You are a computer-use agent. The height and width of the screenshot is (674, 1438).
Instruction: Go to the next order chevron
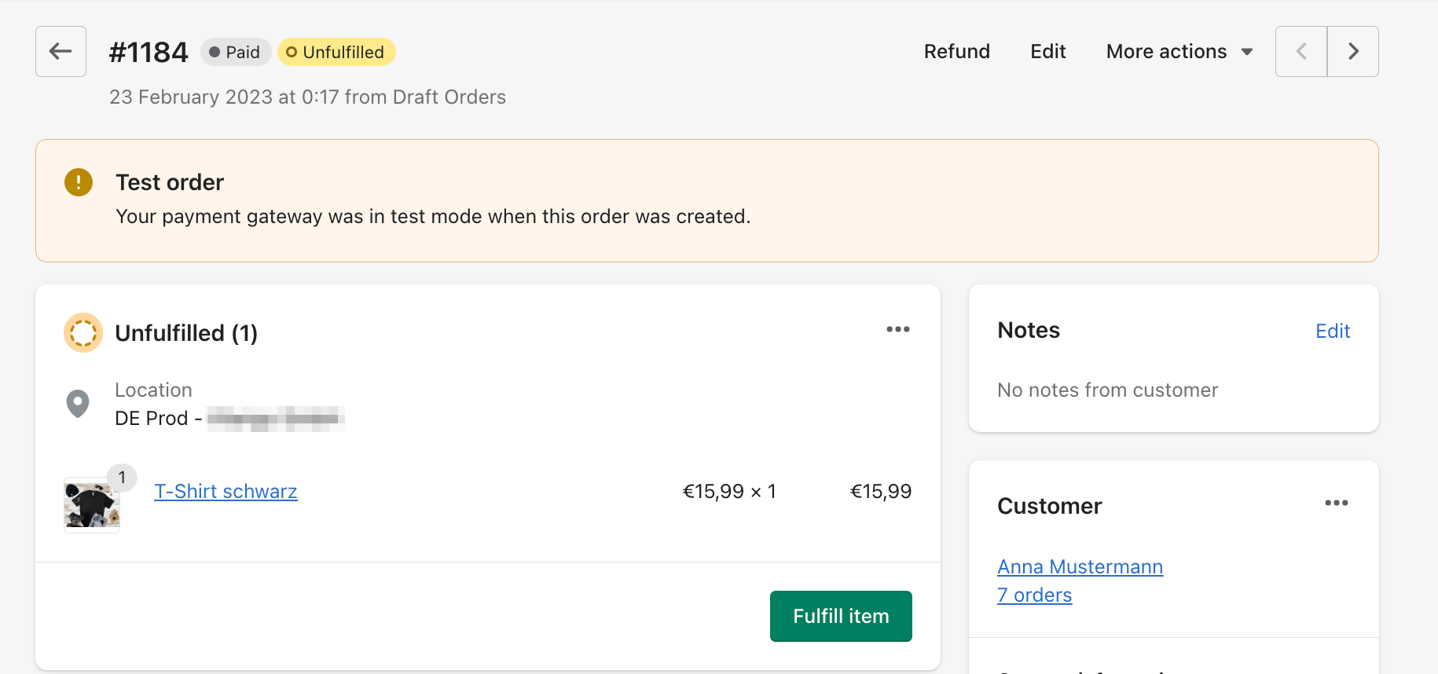[1353, 52]
